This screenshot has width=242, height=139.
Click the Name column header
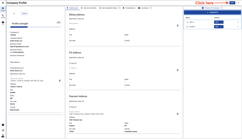188,18
